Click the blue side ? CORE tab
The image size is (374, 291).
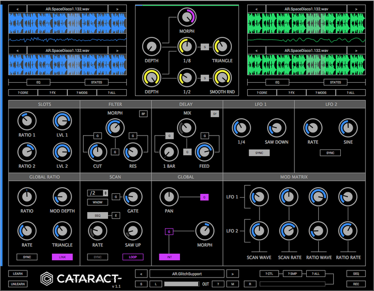pyautogui.click(x=23, y=92)
